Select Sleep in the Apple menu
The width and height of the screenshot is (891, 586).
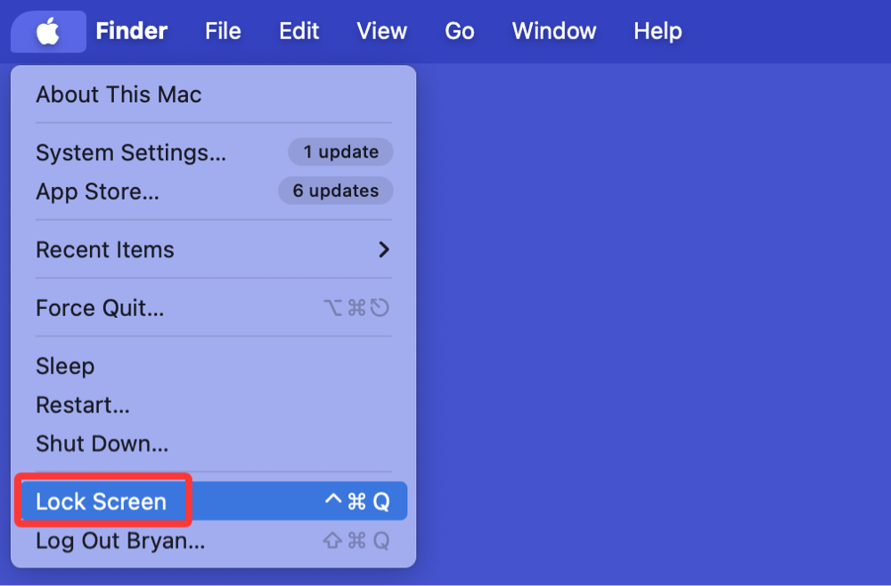(214, 366)
